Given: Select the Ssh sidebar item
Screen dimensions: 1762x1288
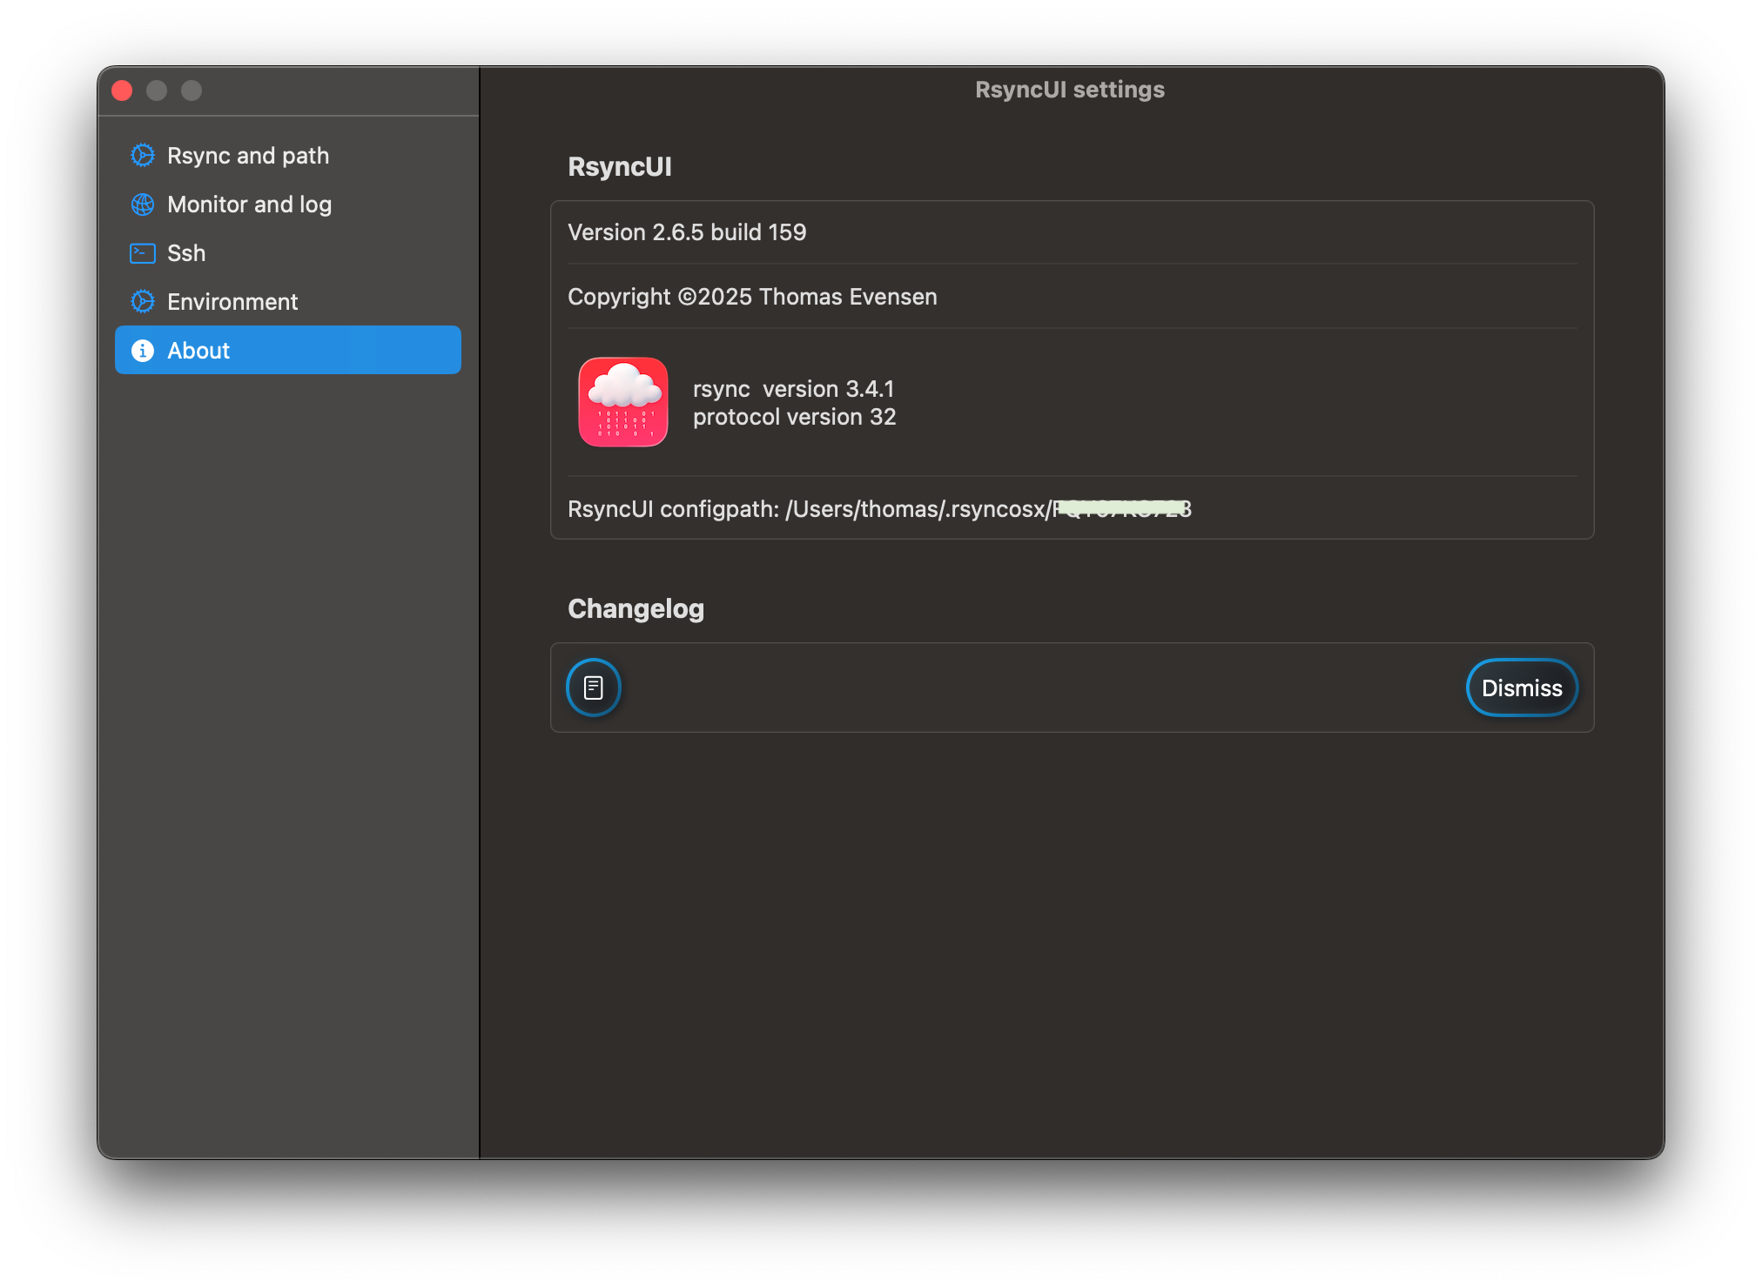Looking at the screenshot, I should [287, 253].
